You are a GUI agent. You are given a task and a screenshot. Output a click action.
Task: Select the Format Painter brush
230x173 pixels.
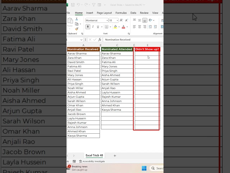[77, 29]
